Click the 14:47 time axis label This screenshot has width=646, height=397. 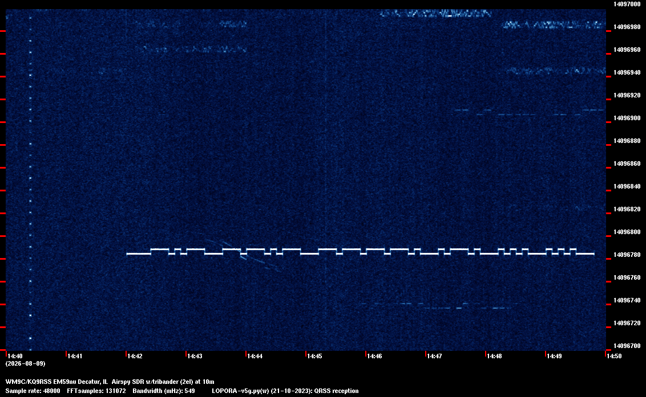tap(434, 356)
